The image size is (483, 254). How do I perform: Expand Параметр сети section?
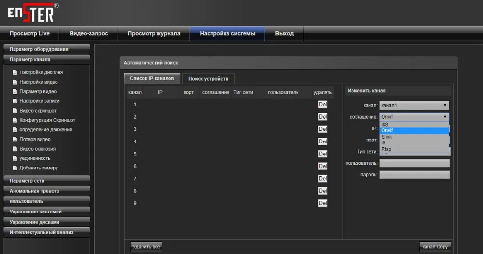coord(47,181)
